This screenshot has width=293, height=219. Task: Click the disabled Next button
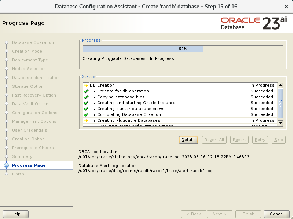pos(220,214)
